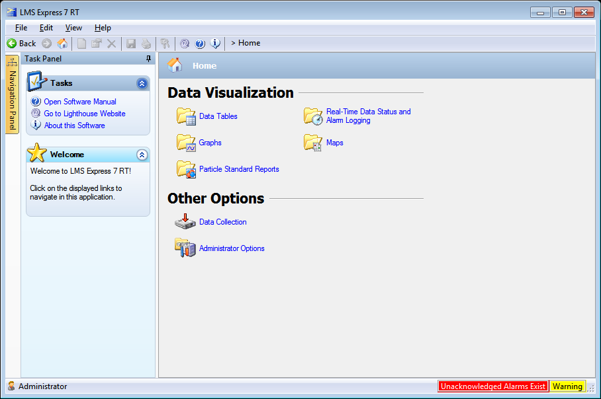The height and width of the screenshot is (399, 601).
Task: Click the Task Panel title text
Action: click(43, 59)
